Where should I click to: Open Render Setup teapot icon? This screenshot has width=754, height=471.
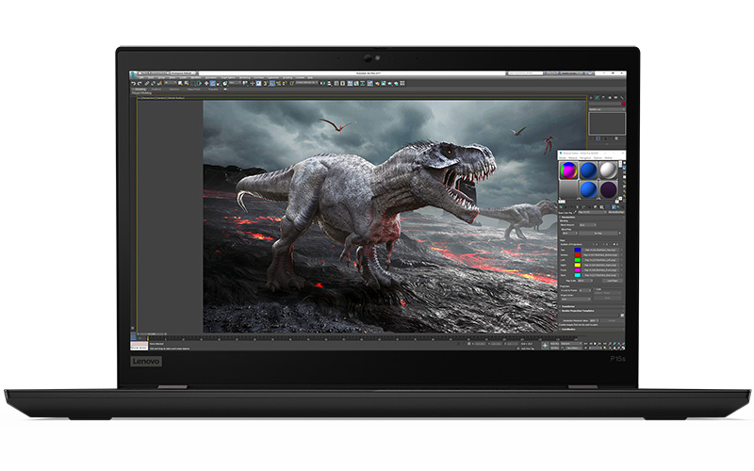[378, 83]
